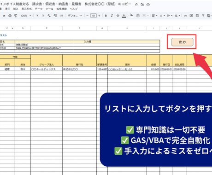Screen dimensions: 212x175
Task: Click the 住所 header cell
Action: [x=127, y=60]
